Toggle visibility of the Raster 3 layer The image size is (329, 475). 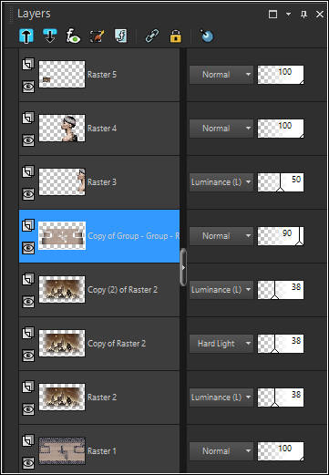(x=28, y=194)
